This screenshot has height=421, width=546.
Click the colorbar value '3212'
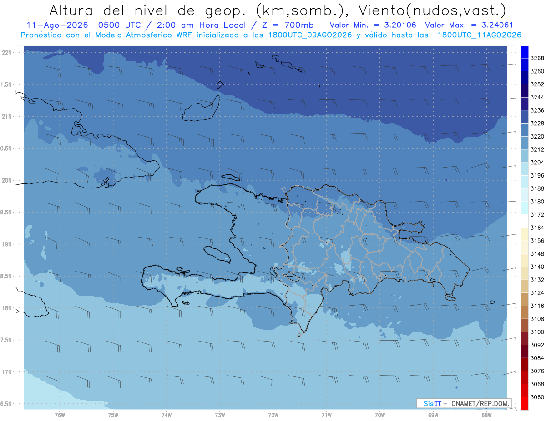coord(537,149)
